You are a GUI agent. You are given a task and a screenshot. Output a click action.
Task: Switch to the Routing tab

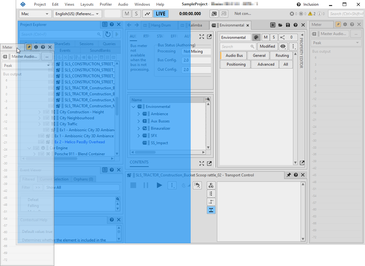click(x=282, y=56)
